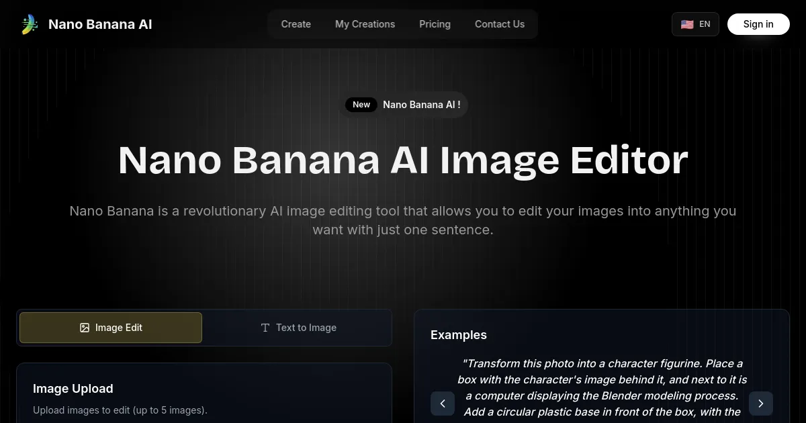Navigate to Contact Us
The width and height of the screenshot is (806, 423).
(499, 24)
